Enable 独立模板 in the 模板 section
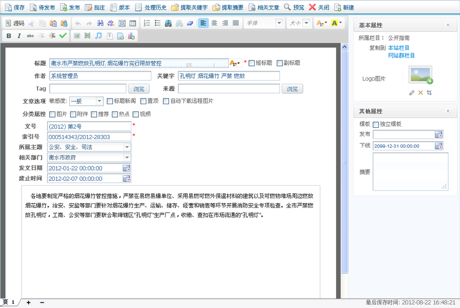Image resolution: width=460 pixels, height=308 pixels. coord(375,124)
